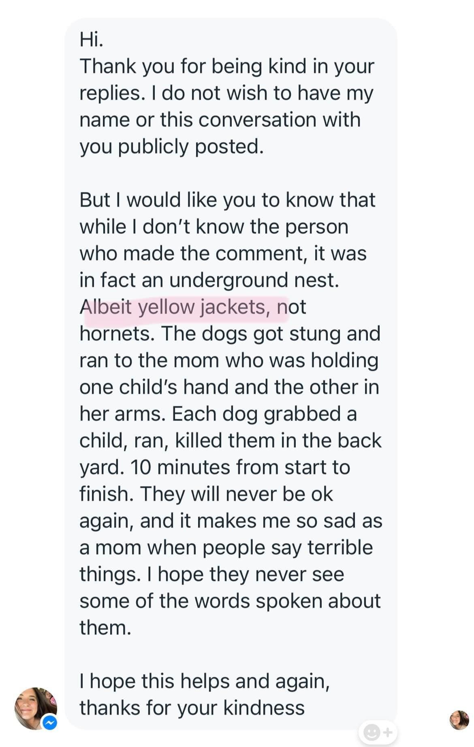Click the blue Messenger badge icon

click(50, 723)
